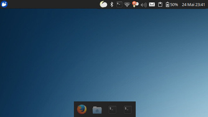Launch the terminal from the top panel
The width and height of the screenshot is (208, 117).
(119, 4)
